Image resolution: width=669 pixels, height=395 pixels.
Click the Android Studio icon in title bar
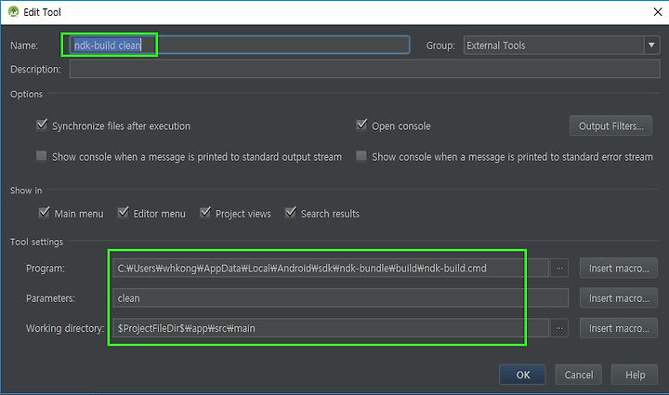click(13, 11)
